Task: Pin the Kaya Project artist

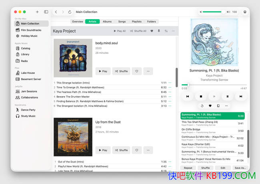Action: click(159, 31)
